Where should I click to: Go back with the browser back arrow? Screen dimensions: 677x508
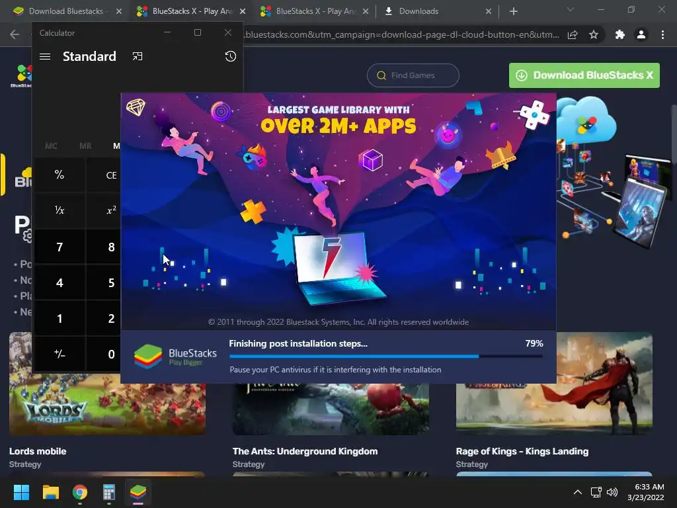click(x=15, y=34)
